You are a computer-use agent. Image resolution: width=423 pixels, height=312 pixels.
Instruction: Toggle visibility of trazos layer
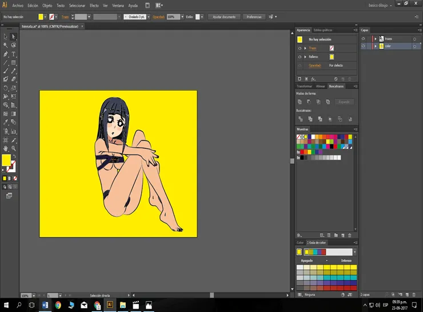(x=364, y=39)
